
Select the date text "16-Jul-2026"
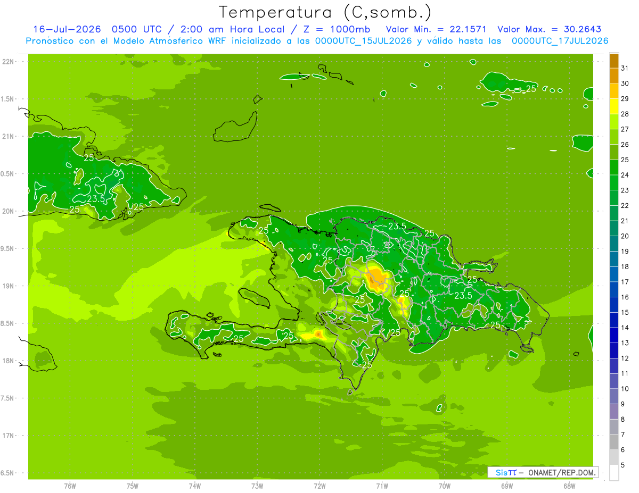click(x=67, y=29)
